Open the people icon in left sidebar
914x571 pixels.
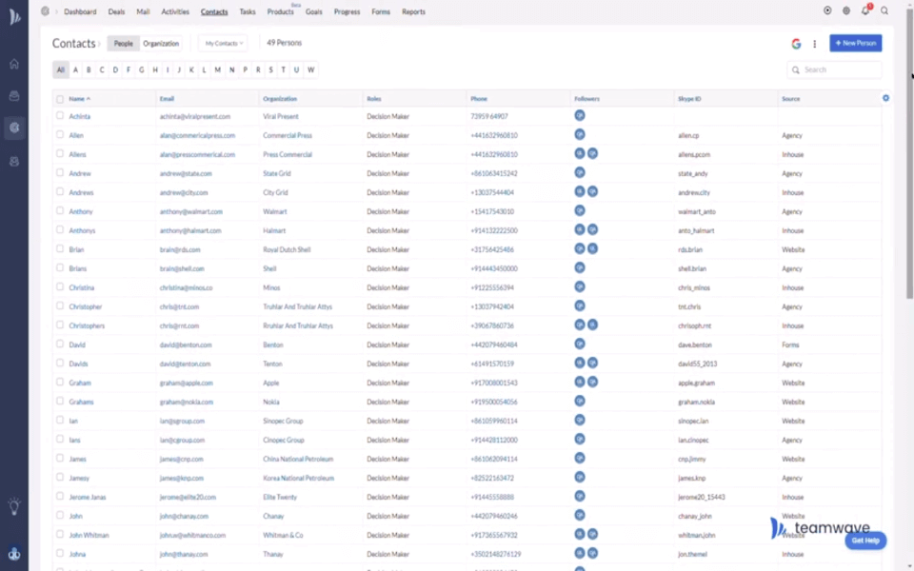point(14,162)
